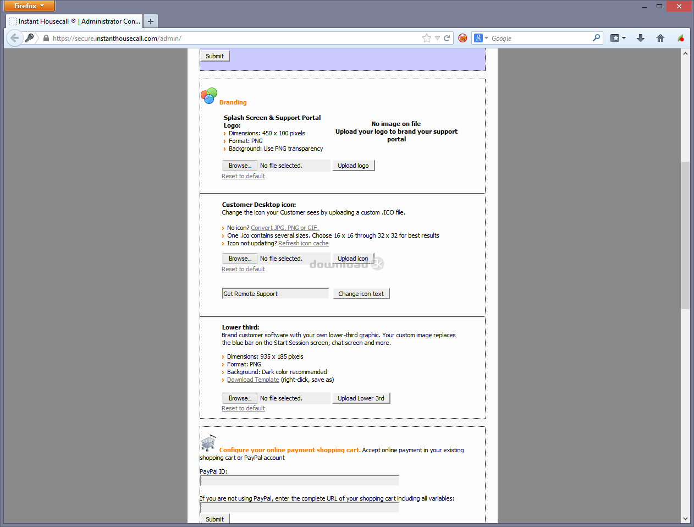Open the Google search engine selector
The height and width of the screenshot is (527, 694).
481,38
